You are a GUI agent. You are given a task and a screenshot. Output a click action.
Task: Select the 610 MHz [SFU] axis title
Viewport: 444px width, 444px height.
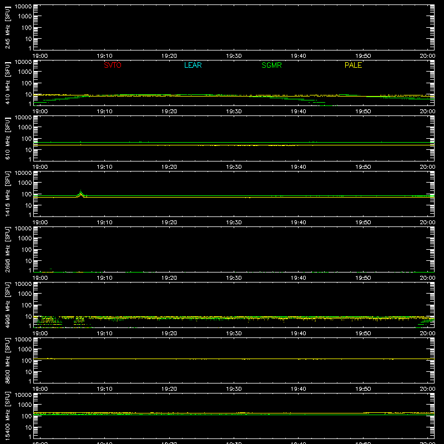pyautogui.click(x=7, y=138)
